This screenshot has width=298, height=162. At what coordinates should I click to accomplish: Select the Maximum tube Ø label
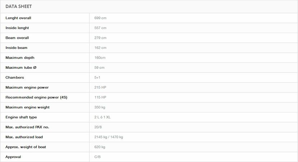point(21,68)
